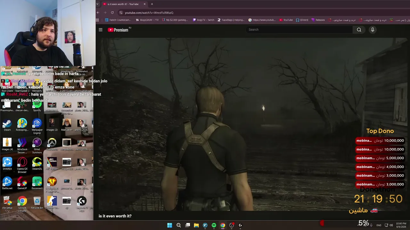This screenshot has height=230, width=410.
Task: Open the GameUP desktop shortcut
Action: 22,183
